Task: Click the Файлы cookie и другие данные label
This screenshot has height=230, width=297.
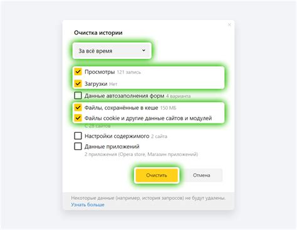Action: (x=148, y=118)
